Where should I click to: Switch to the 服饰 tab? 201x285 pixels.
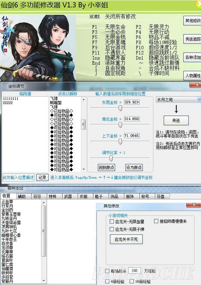tap(132, 196)
